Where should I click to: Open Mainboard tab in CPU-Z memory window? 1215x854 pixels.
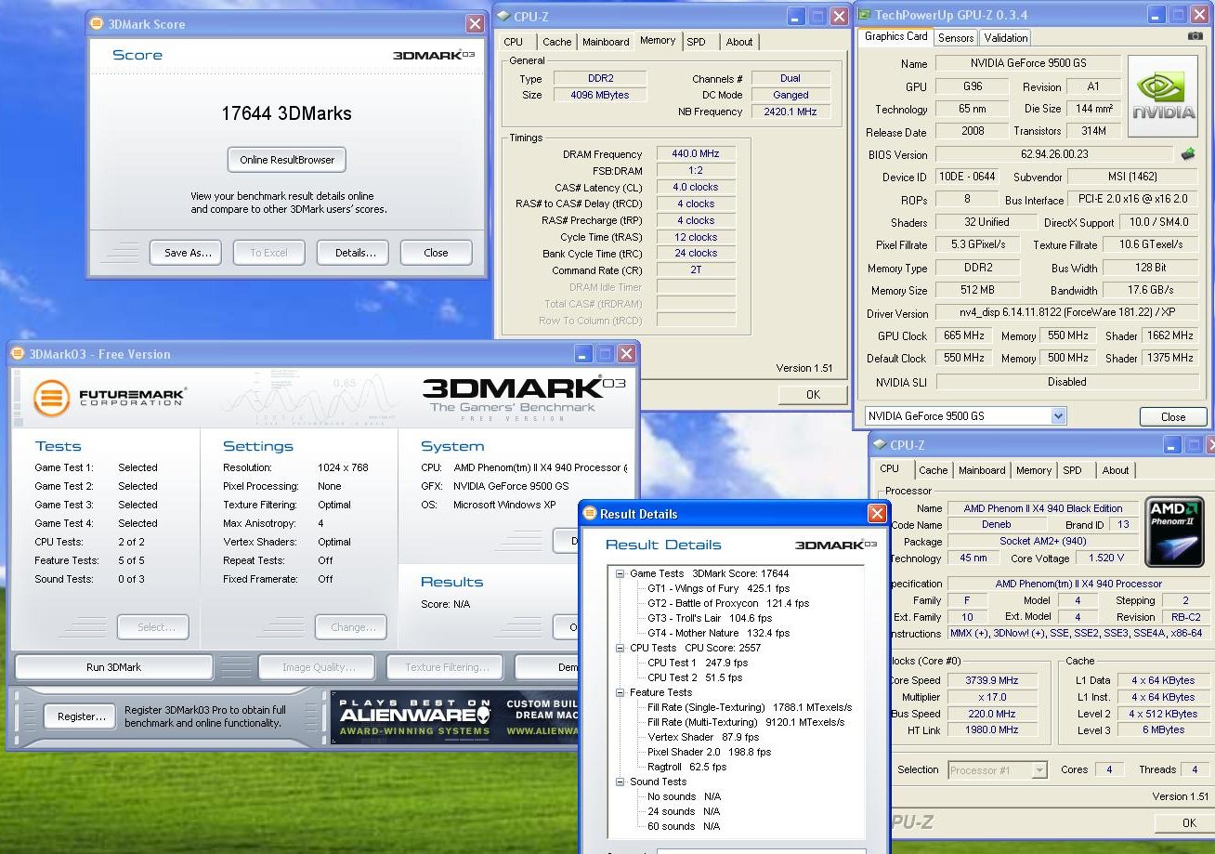click(x=606, y=42)
